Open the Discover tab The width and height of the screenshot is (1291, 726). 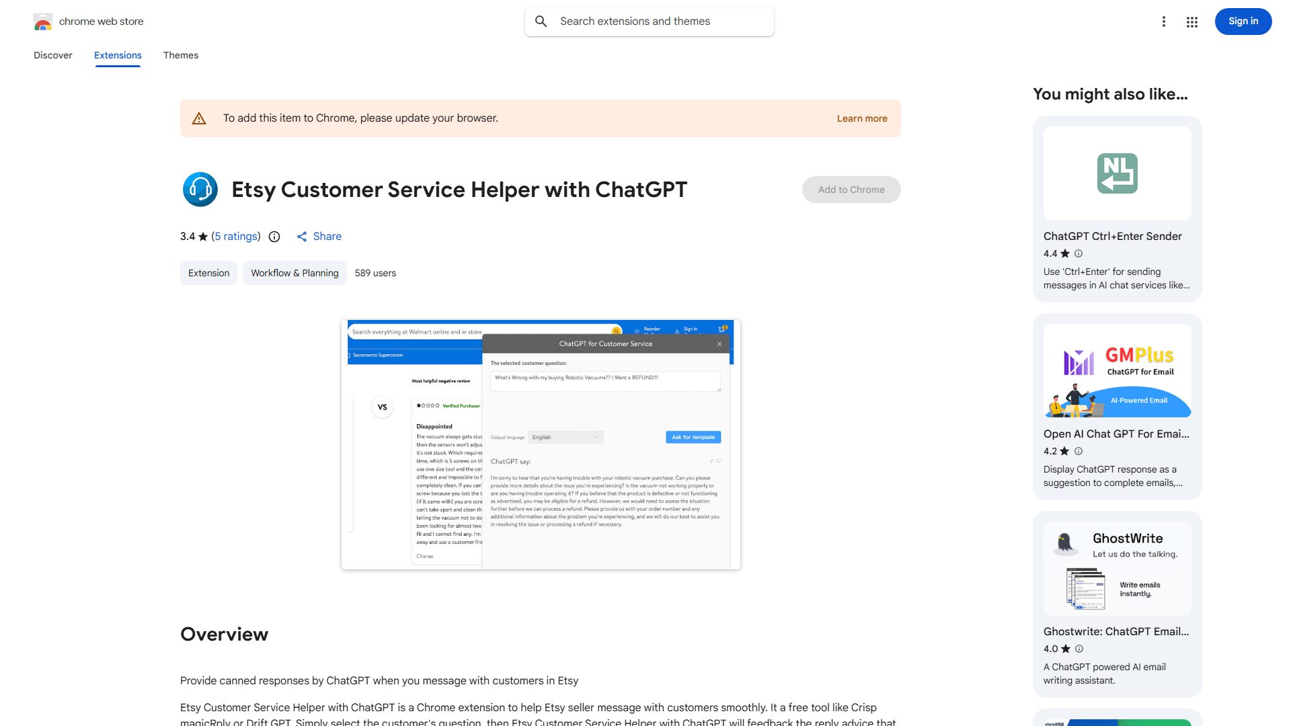pos(52,55)
